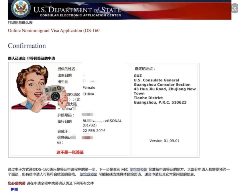Select the Online Nonimmigrant Visa Application (DS-160) title
The width and height of the screenshot is (238, 194).
tap(53, 31)
